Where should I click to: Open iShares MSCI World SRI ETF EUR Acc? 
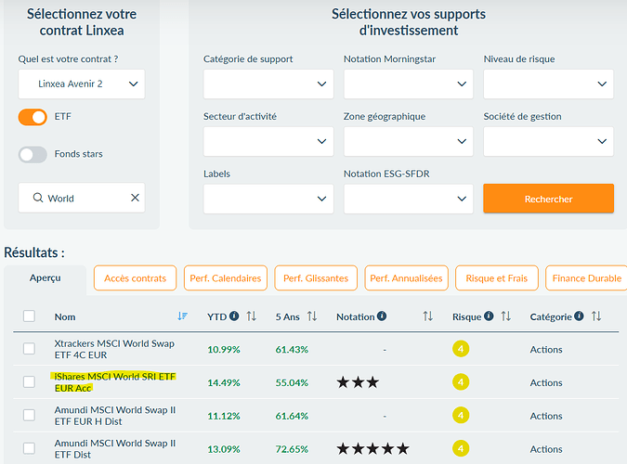click(115, 382)
